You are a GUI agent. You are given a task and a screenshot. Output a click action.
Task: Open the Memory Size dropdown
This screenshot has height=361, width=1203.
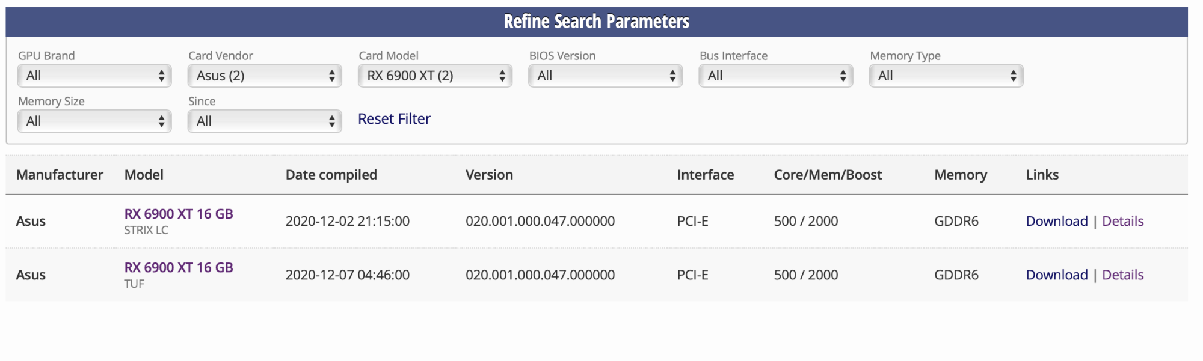click(x=94, y=121)
